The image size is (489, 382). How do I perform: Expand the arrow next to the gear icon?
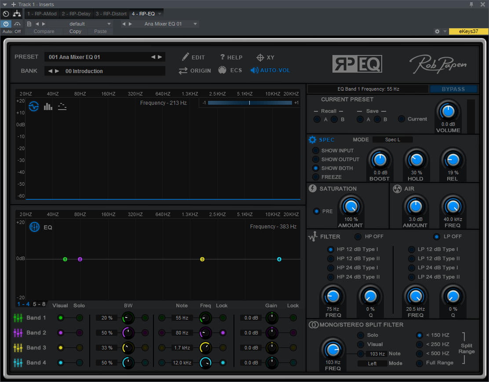pos(445,31)
